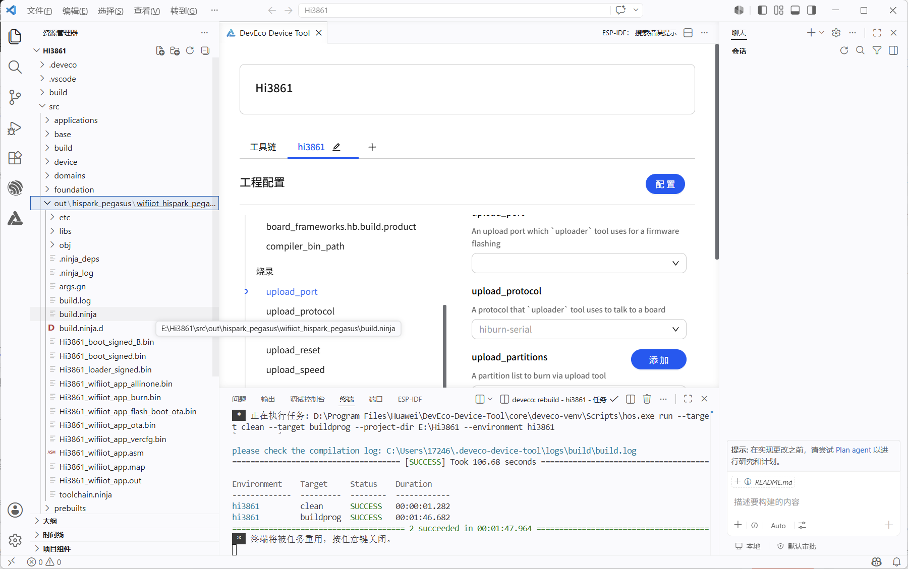Image resolution: width=908 pixels, height=569 pixels.
Task: Click the Hi3861 command center search box
Action: (x=454, y=11)
